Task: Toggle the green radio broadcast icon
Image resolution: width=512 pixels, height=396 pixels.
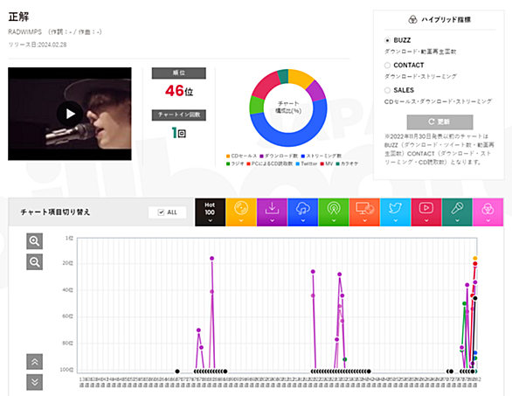Action: click(x=334, y=212)
